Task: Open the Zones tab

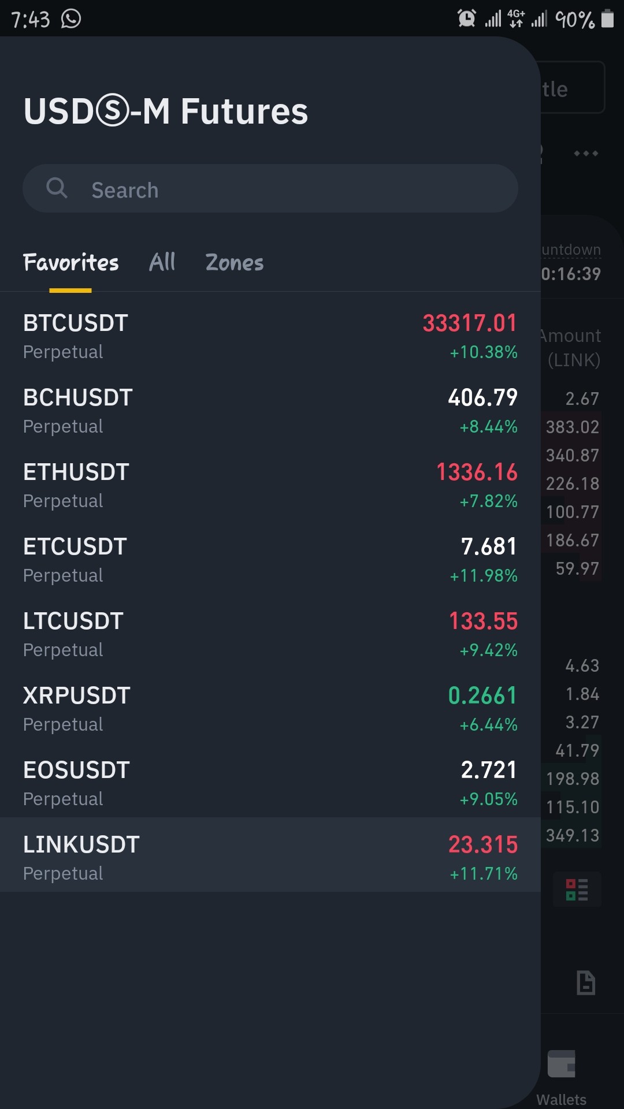Action: (235, 263)
